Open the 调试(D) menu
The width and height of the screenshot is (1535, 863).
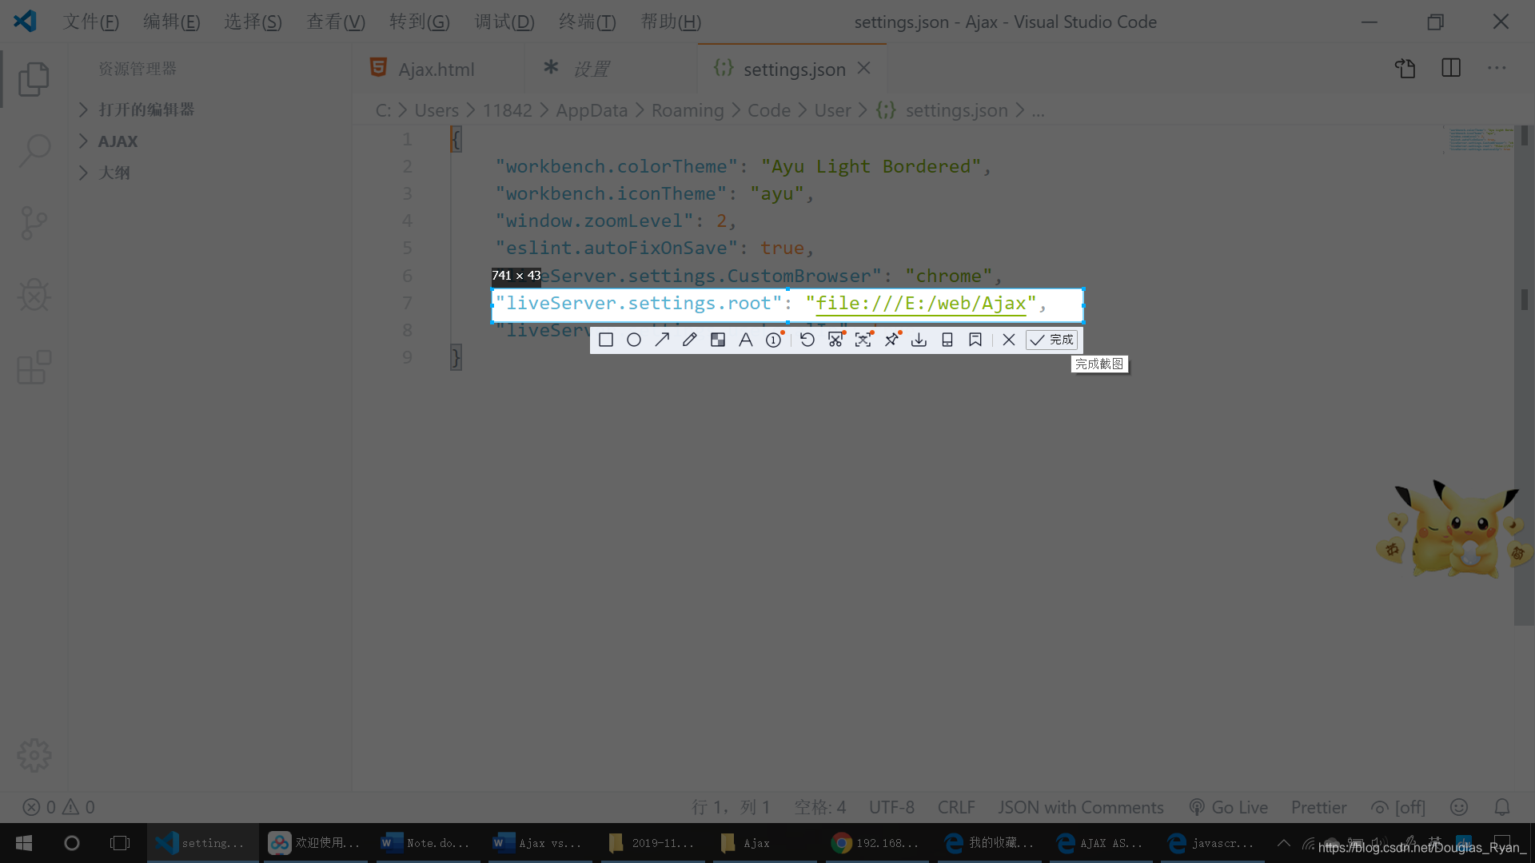click(504, 22)
